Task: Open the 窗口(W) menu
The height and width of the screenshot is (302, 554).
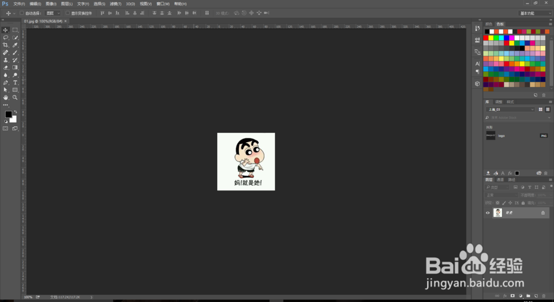Action: pos(163,4)
